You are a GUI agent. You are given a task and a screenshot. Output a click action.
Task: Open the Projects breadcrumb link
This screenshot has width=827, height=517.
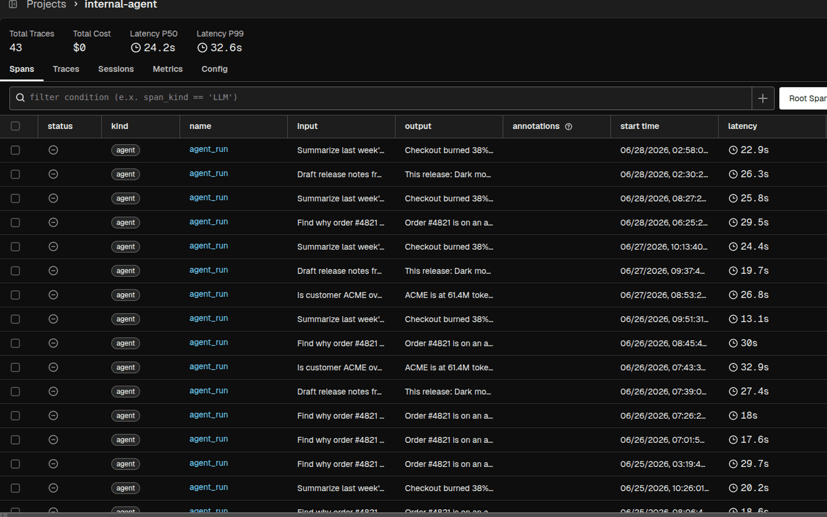click(x=46, y=4)
